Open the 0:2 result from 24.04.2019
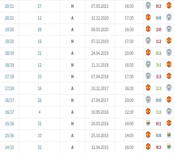The height and width of the screenshot is (153, 174). 158,53
